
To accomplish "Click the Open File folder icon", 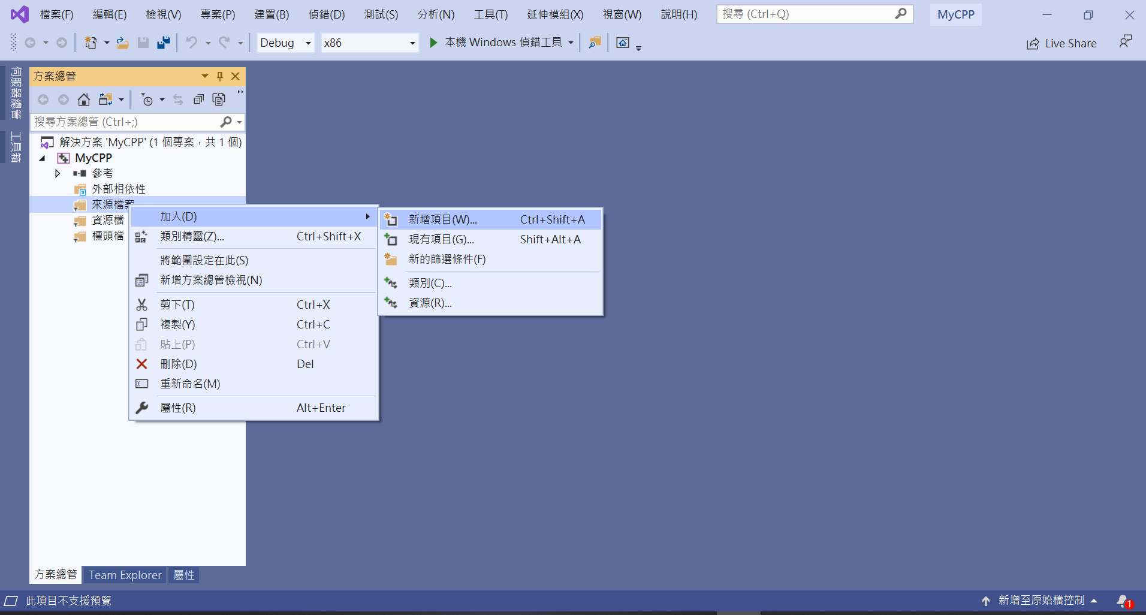I will pyautogui.click(x=122, y=43).
